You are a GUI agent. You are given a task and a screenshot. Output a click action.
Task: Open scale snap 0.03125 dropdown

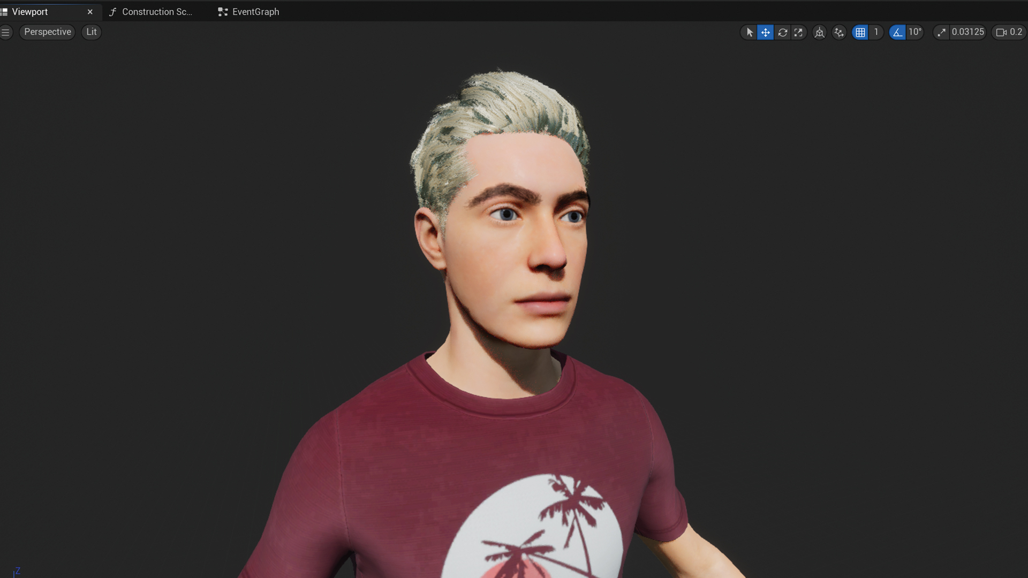pos(967,32)
